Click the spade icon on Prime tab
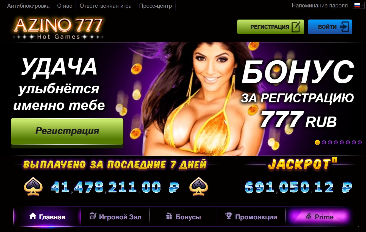The image size is (366, 232). [308, 217]
